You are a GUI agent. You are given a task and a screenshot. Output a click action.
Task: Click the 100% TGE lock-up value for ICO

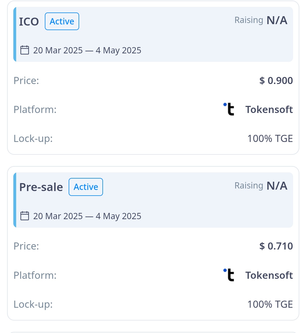(270, 139)
